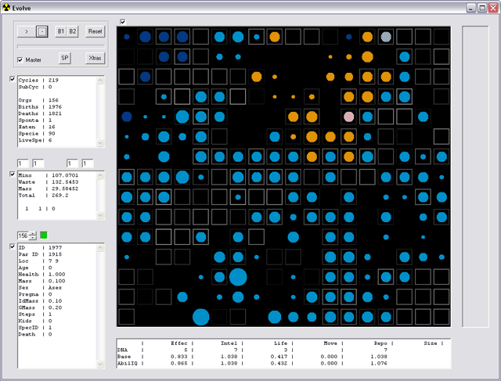Maximize the Evolve window

click(482, 8)
